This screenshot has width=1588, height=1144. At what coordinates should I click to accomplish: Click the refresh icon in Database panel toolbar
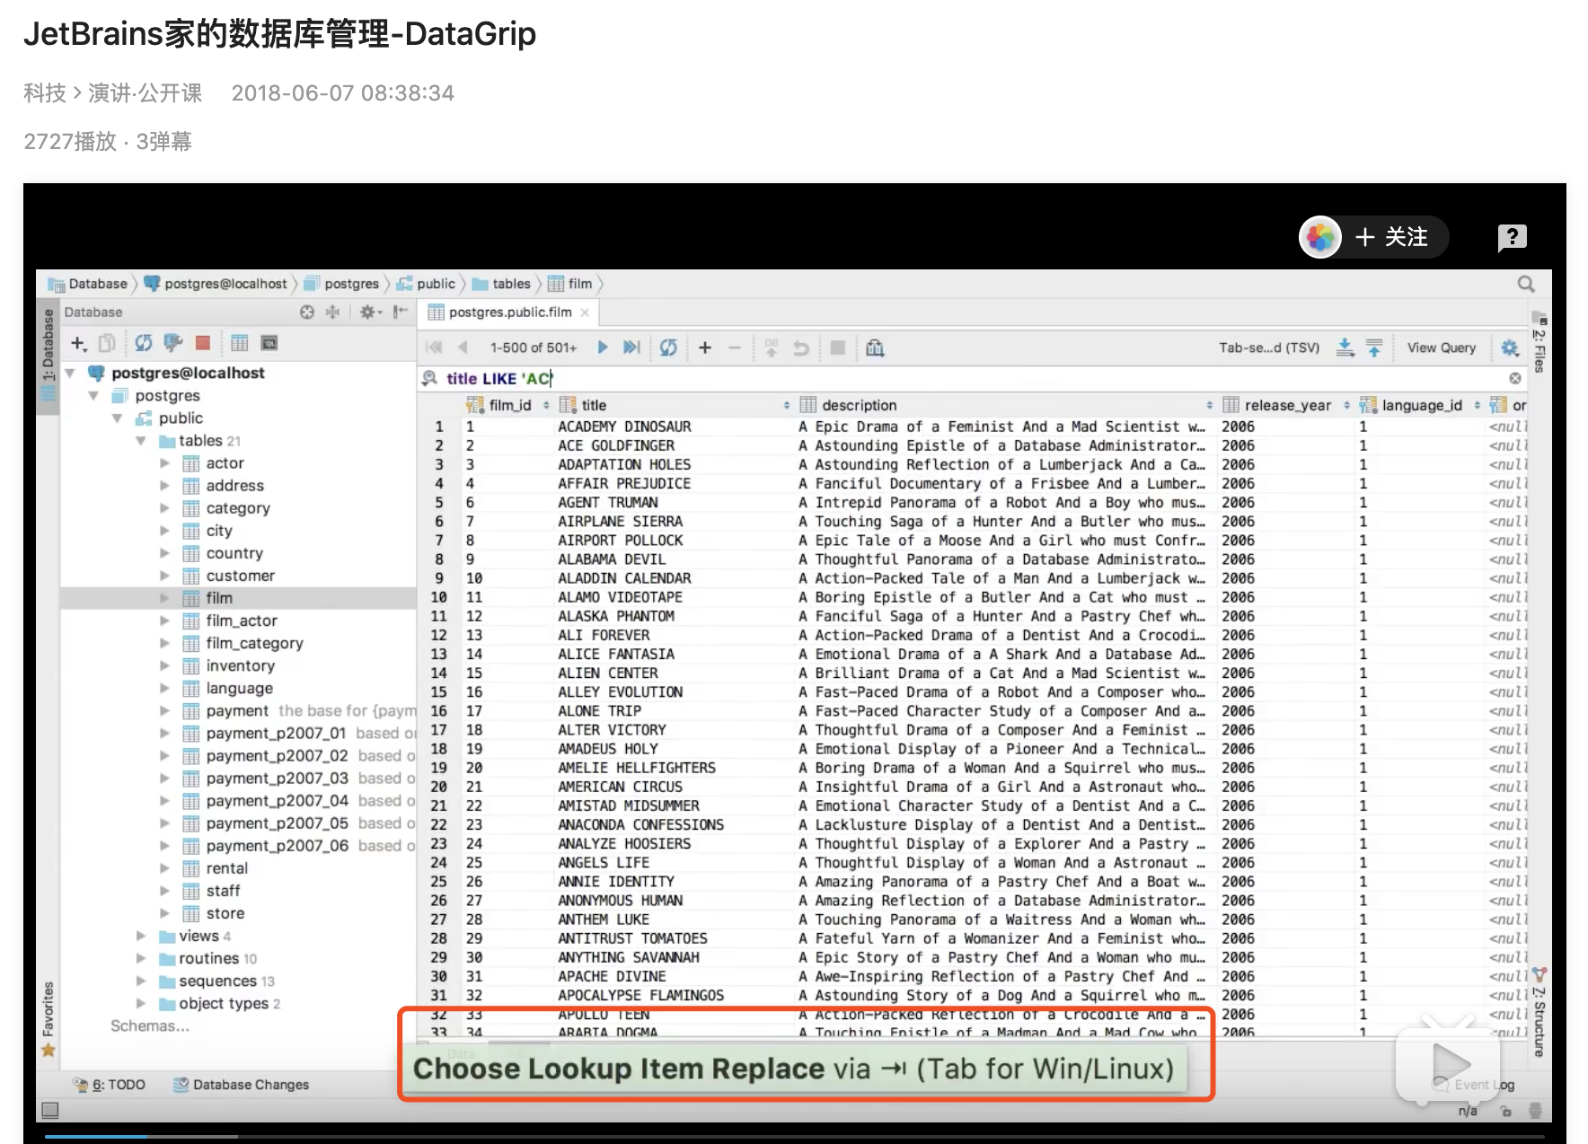click(143, 343)
